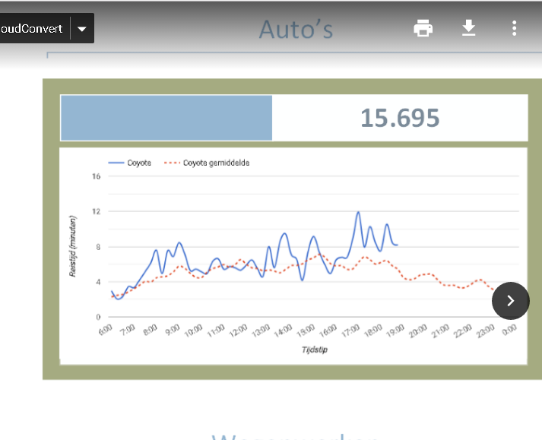Click the 'Tijdstip' axis title

pyautogui.click(x=314, y=350)
